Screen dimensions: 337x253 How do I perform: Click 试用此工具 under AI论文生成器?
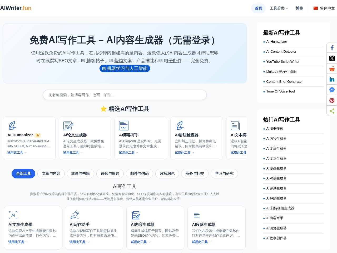tap(73, 153)
